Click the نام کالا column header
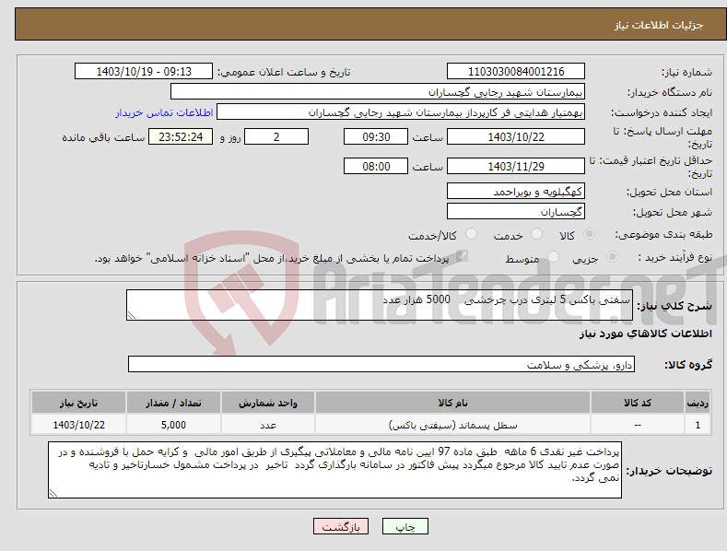Image resolution: width=727 pixels, height=551 pixels. 452,403
